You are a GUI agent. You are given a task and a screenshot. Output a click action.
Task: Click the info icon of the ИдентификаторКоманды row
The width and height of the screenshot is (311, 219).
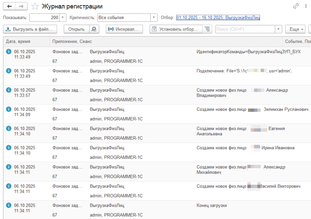coord(9,52)
